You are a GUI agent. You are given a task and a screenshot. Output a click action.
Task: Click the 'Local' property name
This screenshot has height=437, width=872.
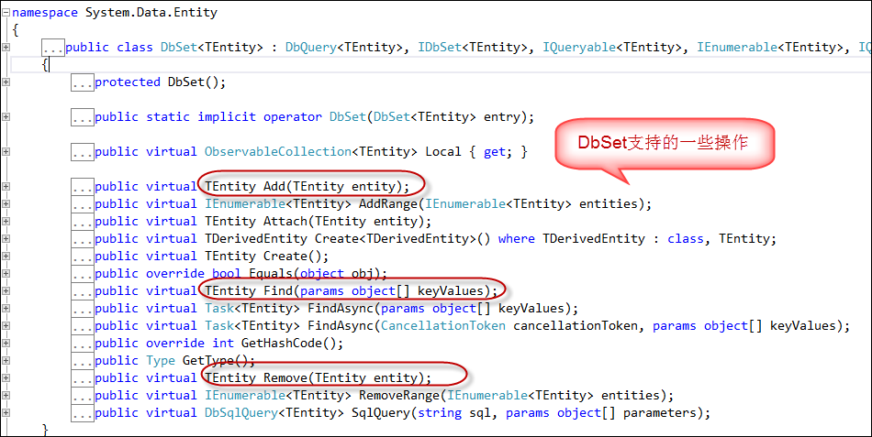[443, 151]
